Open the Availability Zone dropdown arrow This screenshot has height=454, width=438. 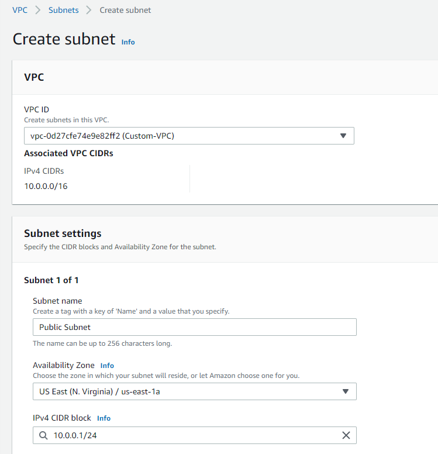(x=346, y=391)
